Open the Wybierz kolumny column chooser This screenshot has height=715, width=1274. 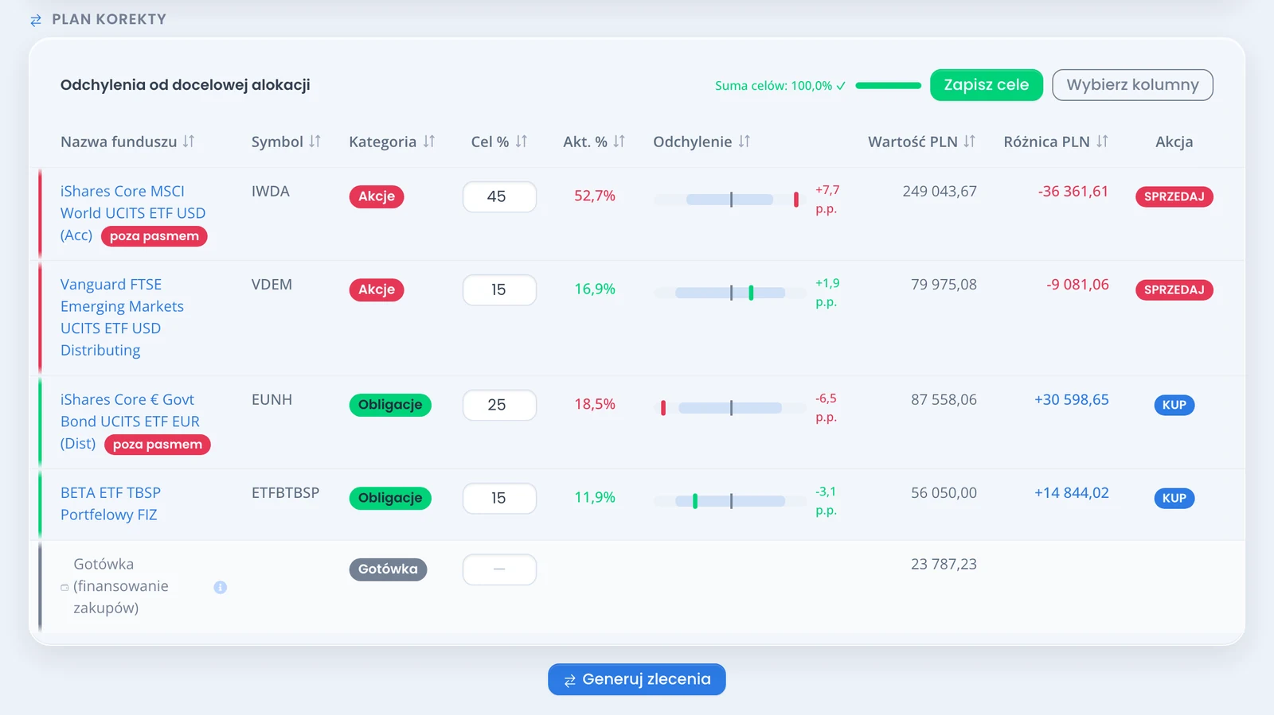1132,85
